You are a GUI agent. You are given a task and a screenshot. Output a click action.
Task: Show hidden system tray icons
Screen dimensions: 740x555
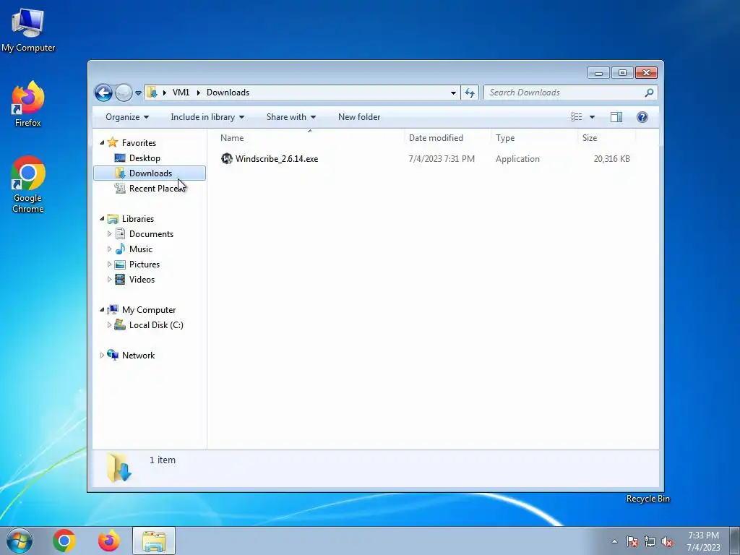[x=614, y=541]
